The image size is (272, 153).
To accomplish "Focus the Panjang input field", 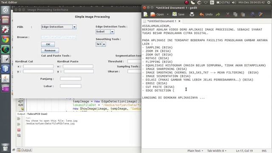I will pos(71,79).
